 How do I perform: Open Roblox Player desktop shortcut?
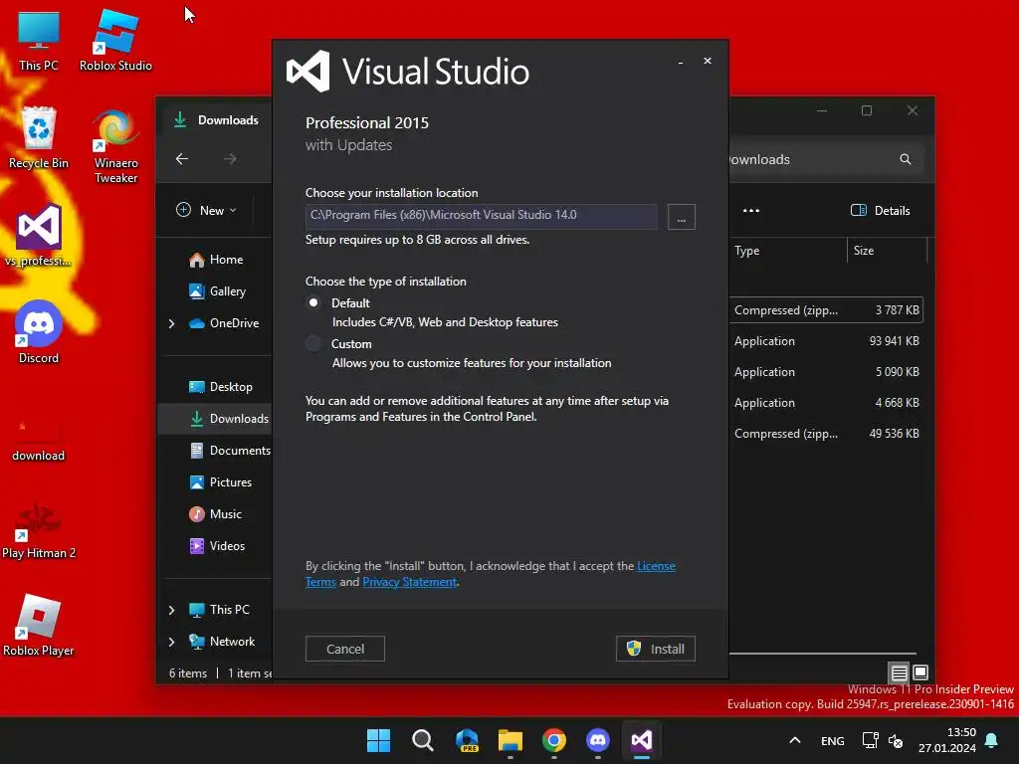pyautogui.click(x=39, y=627)
